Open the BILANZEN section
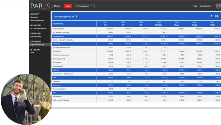The width and height of the screenshot is (221, 125). pyautogui.click(x=35, y=25)
